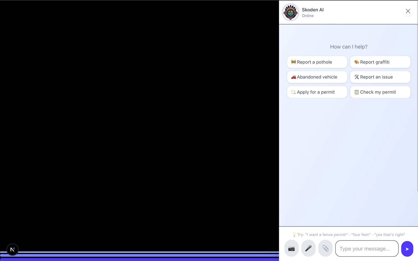
Task: Click the Online status text
Action: pos(308,16)
